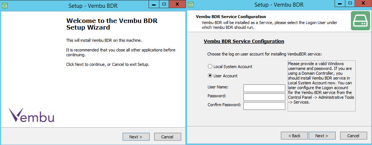The width and height of the screenshot is (372, 145).
Task: Click title bar app icon in Service Configuration window
Action: [x=191, y=4]
